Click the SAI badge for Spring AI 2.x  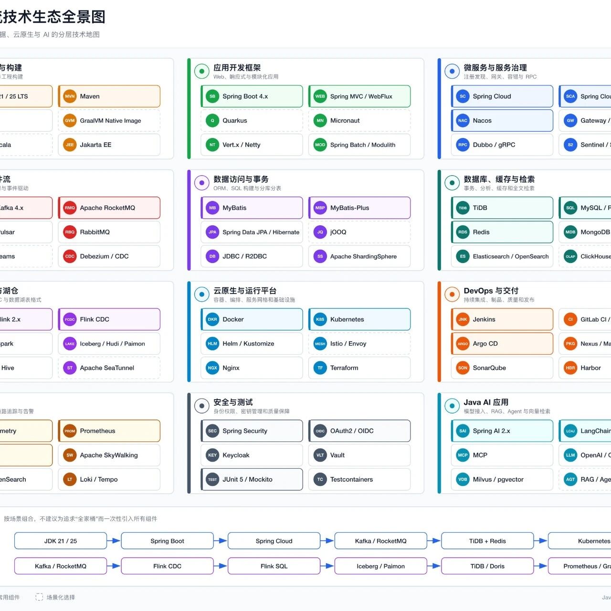click(463, 431)
